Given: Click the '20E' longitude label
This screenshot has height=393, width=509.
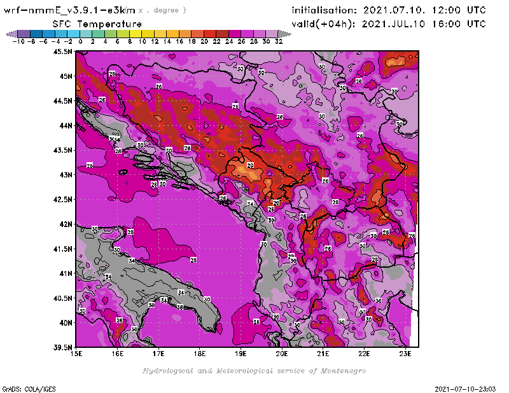Looking at the screenshot, I should (x=282, y=354).
